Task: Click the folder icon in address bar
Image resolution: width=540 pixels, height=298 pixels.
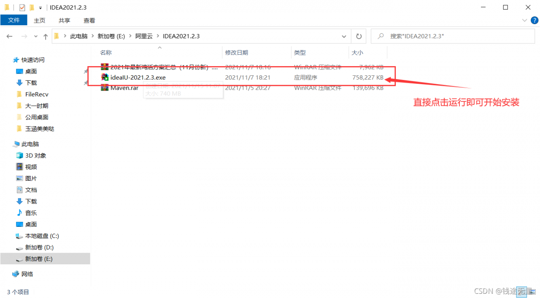Action: tap(57, 36)
